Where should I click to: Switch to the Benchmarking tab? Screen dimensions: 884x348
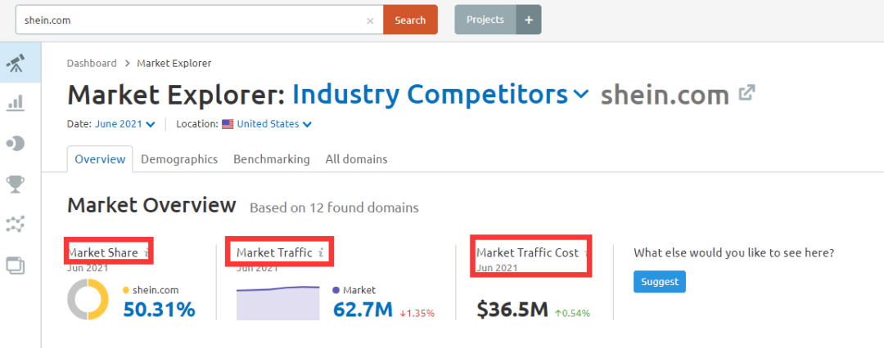(x=271, y=159)
